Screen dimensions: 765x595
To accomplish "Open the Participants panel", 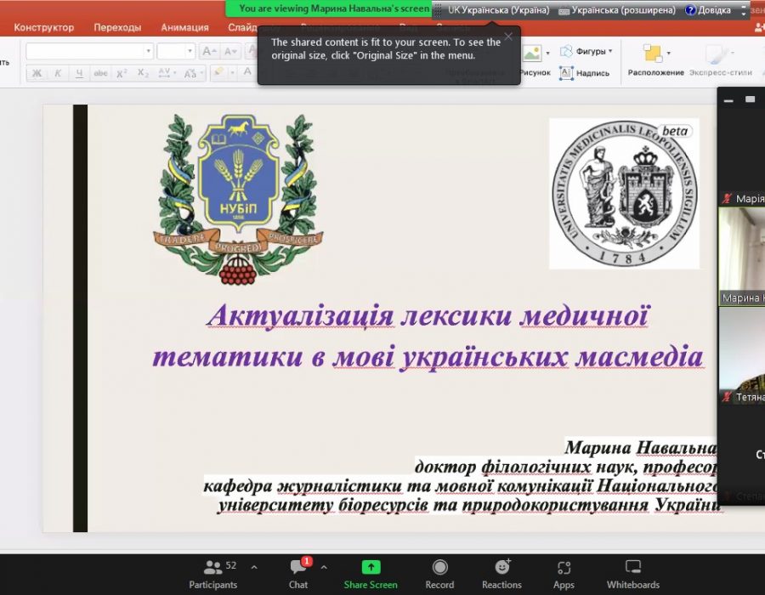I will (x=213, y=574).
